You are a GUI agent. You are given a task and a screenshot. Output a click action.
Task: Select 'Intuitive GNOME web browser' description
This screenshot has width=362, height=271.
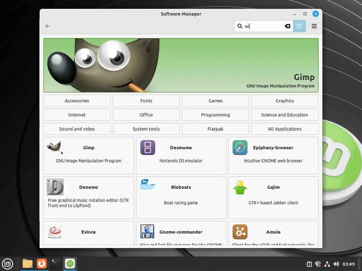click(273, 161)
